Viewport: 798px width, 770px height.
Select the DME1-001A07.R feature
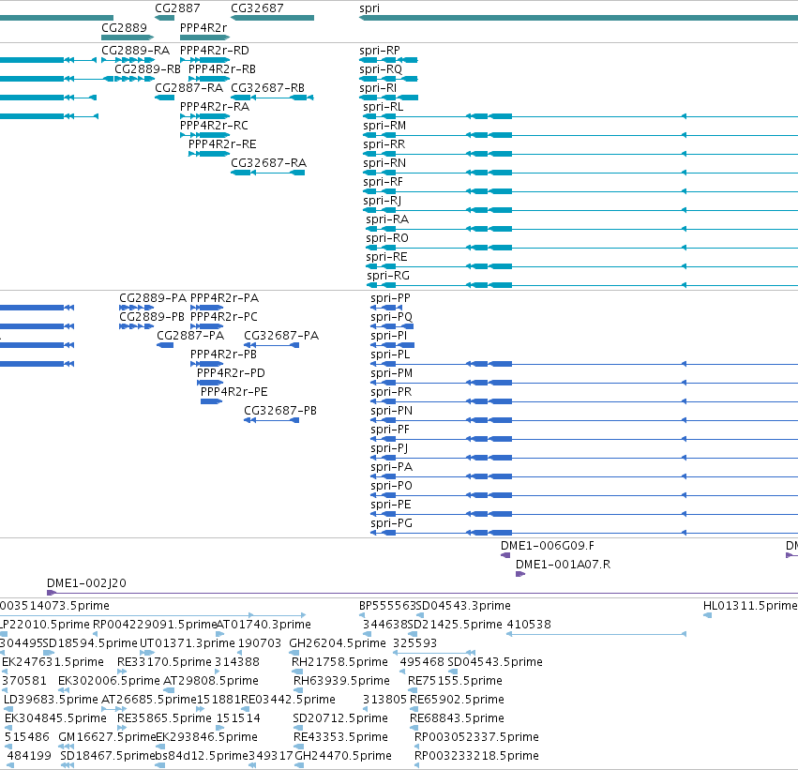(x=563, y=565)
